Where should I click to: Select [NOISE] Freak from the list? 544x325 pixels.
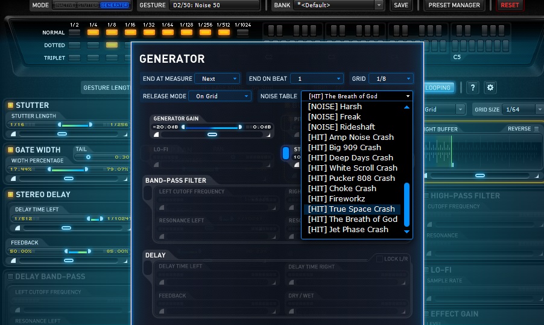(352, 116)
